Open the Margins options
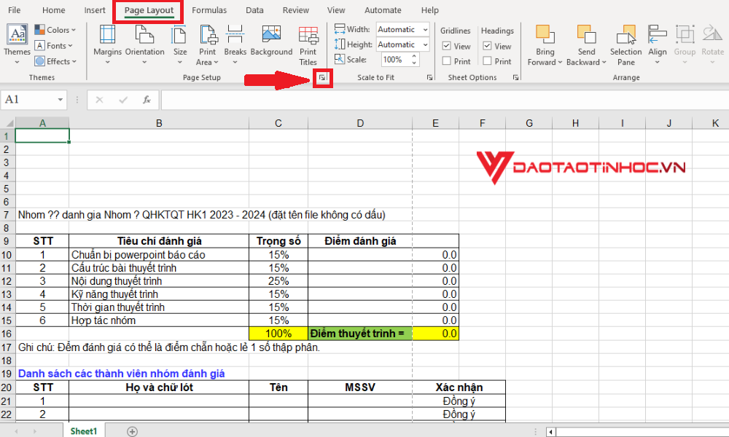729x437 pixels. 107,45
